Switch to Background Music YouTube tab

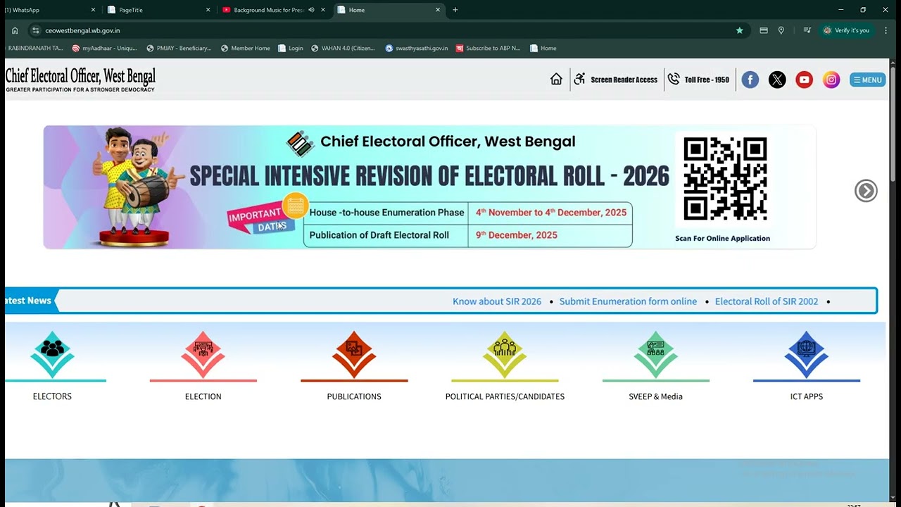pos(273,10)
